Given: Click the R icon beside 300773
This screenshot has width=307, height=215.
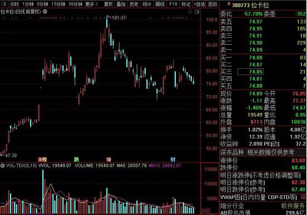Looking at the screenshot, I should (x=229, y=4).
